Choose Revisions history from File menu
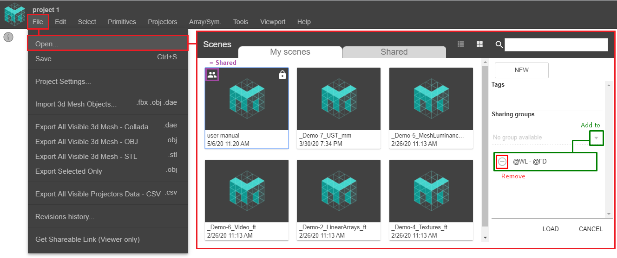The height and width of the screenshot is (258, 617). 65,217
